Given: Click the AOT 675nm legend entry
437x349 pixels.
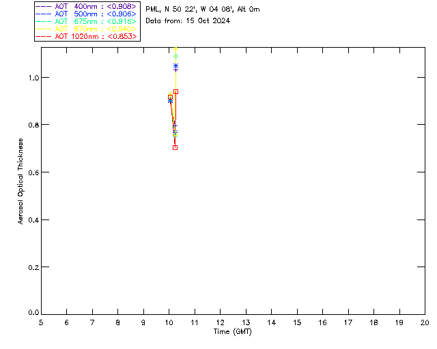Looking at the screenshot, I should pos(86,21).
